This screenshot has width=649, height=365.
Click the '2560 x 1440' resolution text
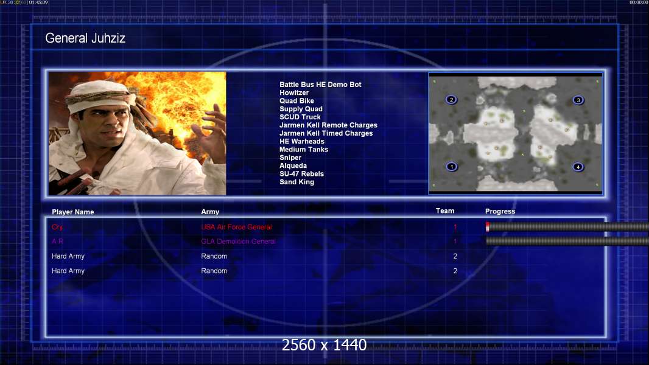point(324,345)
